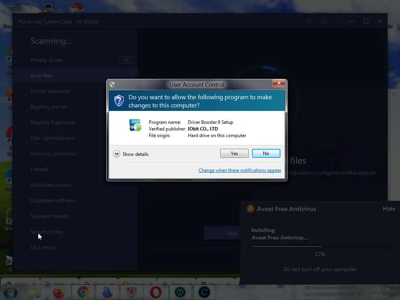Viewport: 400px width, 300px height.
Task: Click the UAC shield icon in the title bar
Action: 112,84
